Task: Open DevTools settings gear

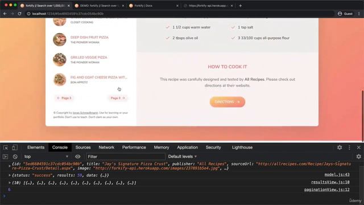Action: (x=340, y=147)
